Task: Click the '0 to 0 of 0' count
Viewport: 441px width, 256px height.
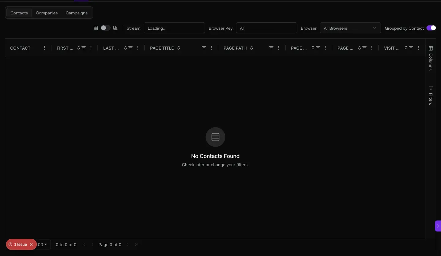Action: click(x=66, y=244)
